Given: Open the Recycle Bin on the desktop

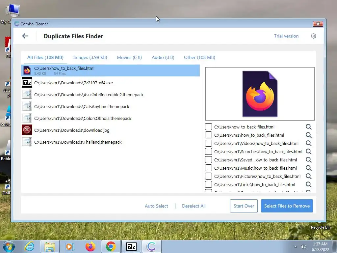Looking at the screenshot, I should 321,227.
